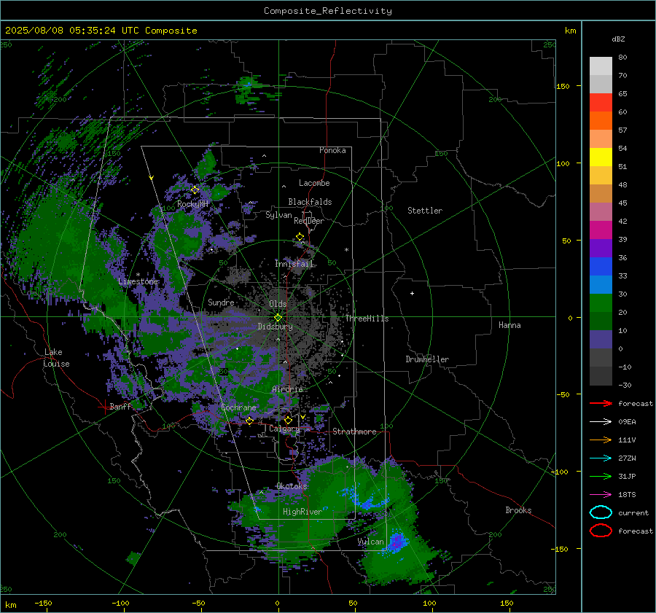Click the red 'forecast' ellipse legend icon
656x613 pixels.
[601, 531]
